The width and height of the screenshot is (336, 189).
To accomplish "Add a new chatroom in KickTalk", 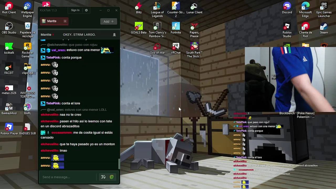I will pos(108,22).
